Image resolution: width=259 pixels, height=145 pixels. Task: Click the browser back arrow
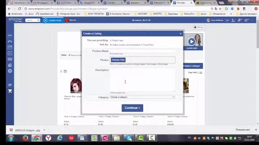(9, 9)
